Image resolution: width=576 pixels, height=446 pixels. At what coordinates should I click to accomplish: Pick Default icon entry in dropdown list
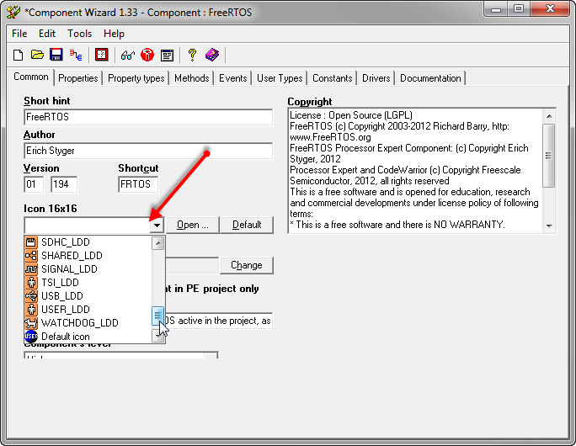click(x=65, y=336)
